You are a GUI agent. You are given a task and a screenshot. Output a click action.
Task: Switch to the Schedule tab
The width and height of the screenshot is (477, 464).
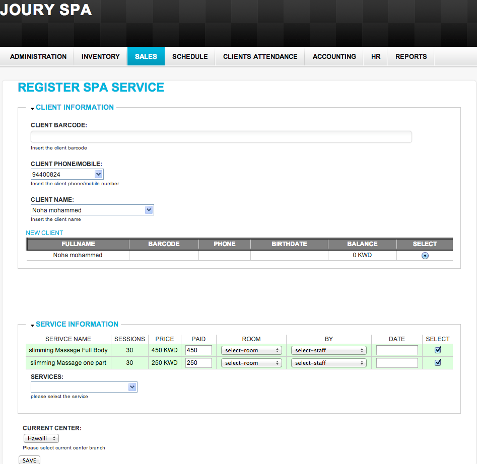click(190, 56)
